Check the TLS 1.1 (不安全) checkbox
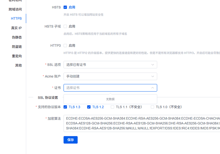The image size is (220, 154). tap(113, 107)
